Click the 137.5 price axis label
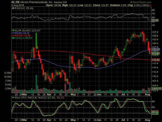 [155, 32]
